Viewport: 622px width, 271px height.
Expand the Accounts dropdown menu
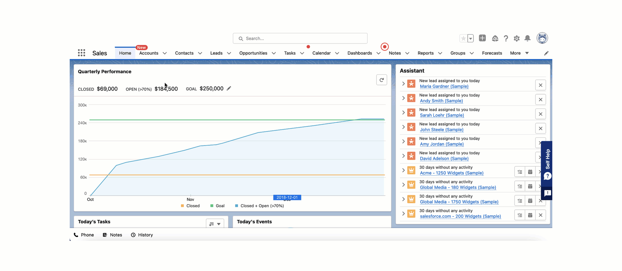[165, 53]
